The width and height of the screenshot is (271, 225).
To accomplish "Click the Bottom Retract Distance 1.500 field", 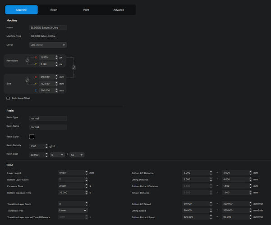I will pyautogui.click(x=235, y=186).
